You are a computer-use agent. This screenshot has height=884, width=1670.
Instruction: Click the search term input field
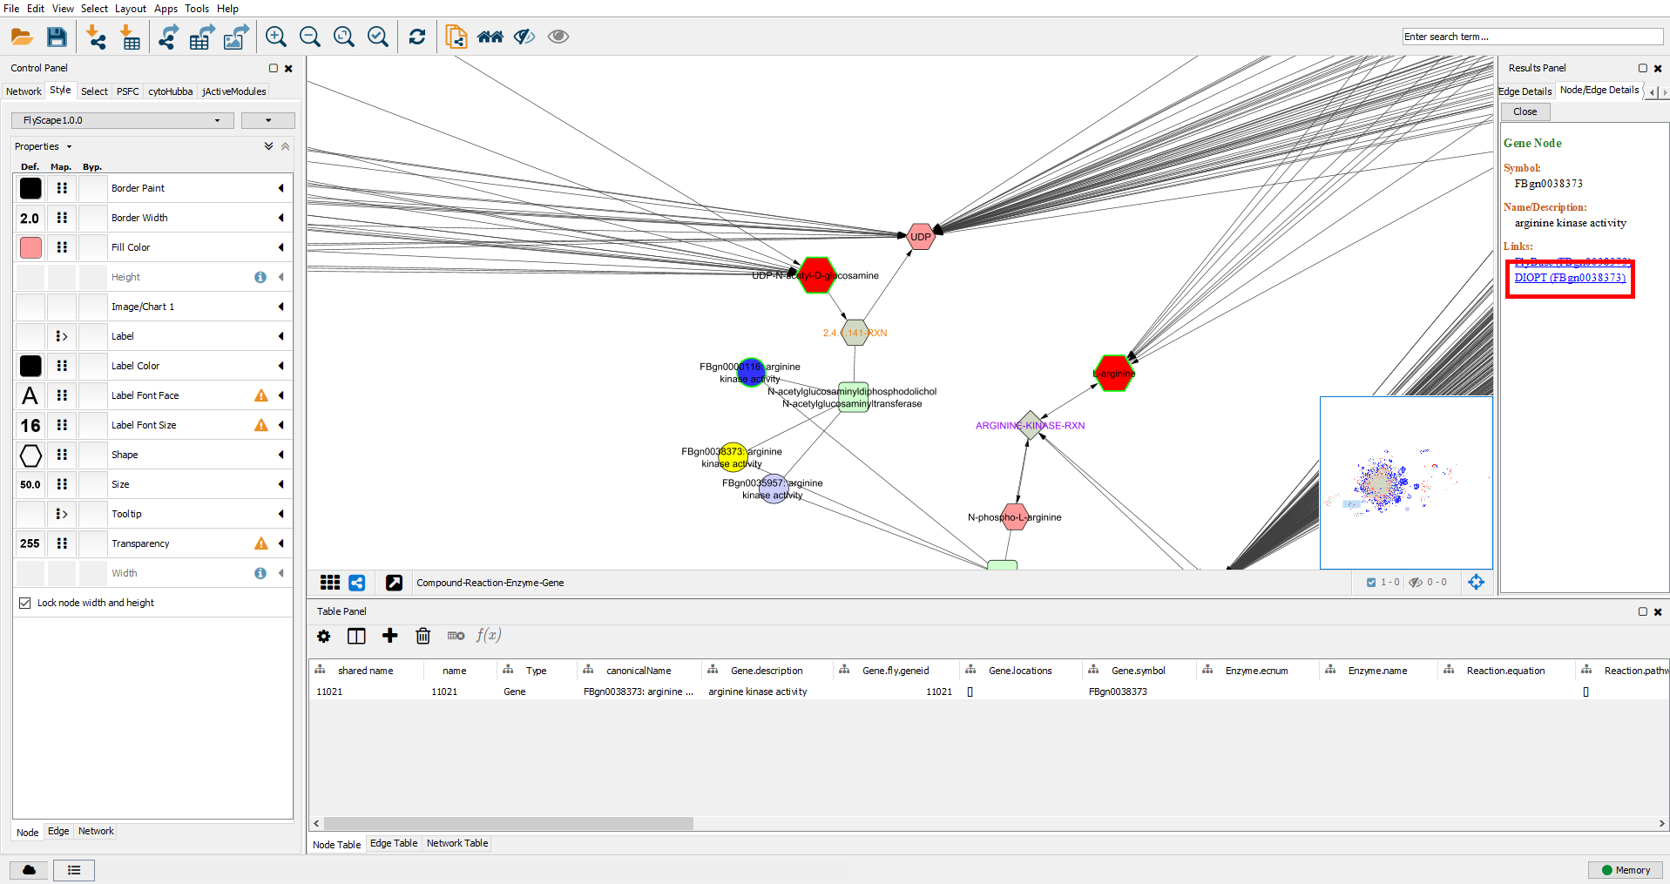click(x=1533, y=37)
